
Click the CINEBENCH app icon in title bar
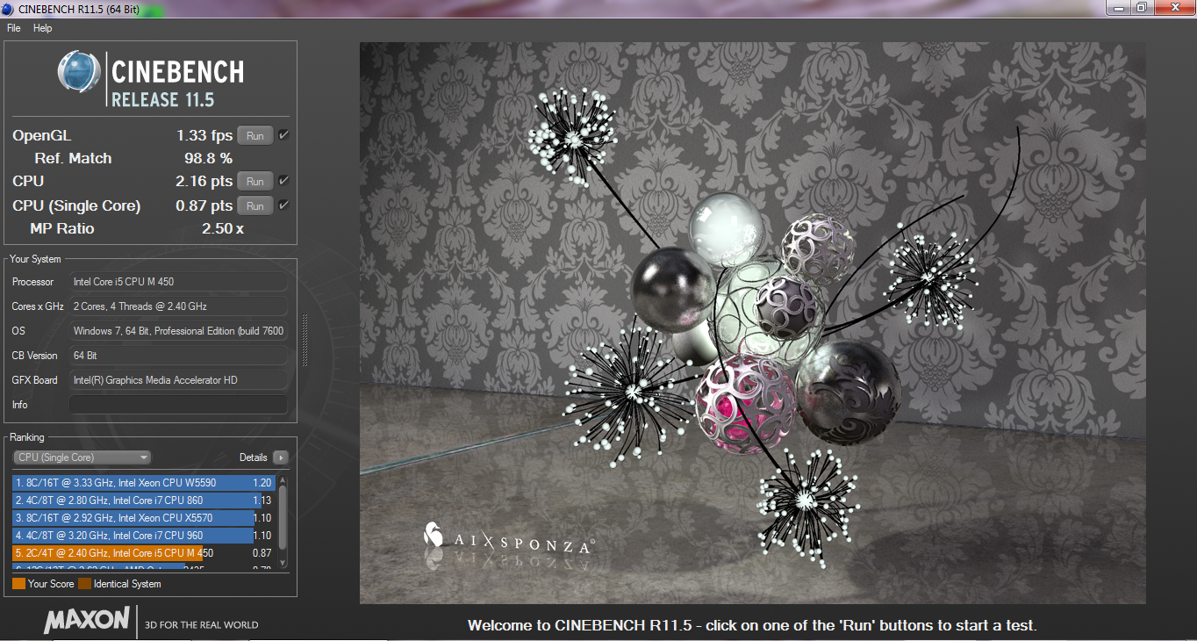tap(9, 9)
